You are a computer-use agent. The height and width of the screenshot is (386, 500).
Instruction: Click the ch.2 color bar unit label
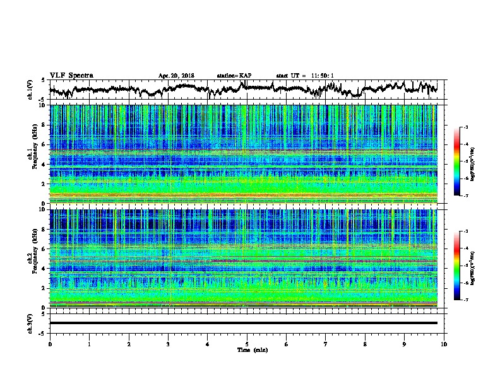[x=473, y=268]
